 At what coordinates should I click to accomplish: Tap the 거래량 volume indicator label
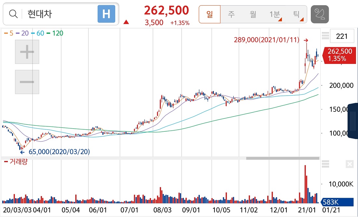(x=16, y=162)
